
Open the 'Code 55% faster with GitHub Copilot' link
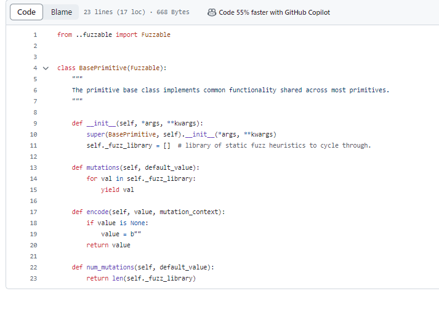pyautogui.click(x=274, y=12)
